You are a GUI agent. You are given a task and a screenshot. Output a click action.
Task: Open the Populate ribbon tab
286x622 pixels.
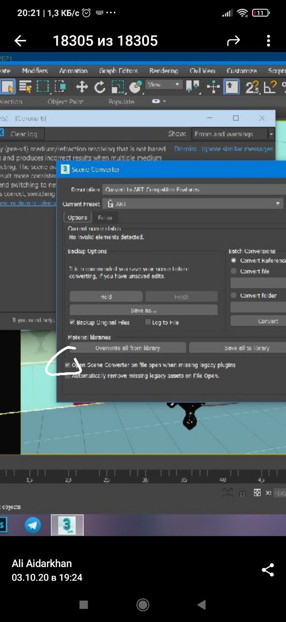(x=121, y=102)
